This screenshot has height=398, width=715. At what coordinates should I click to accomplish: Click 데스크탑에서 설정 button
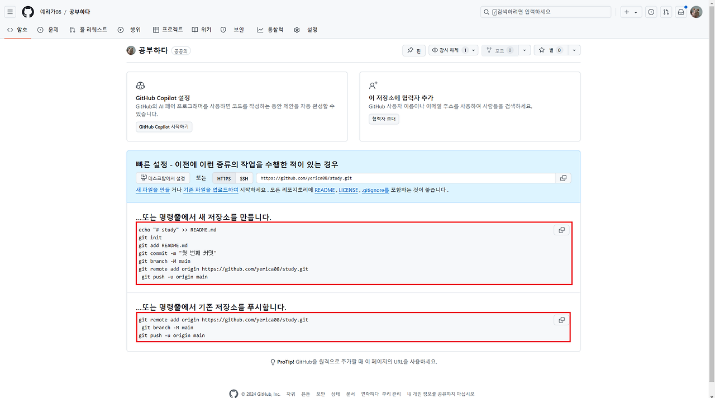[163, 178]
